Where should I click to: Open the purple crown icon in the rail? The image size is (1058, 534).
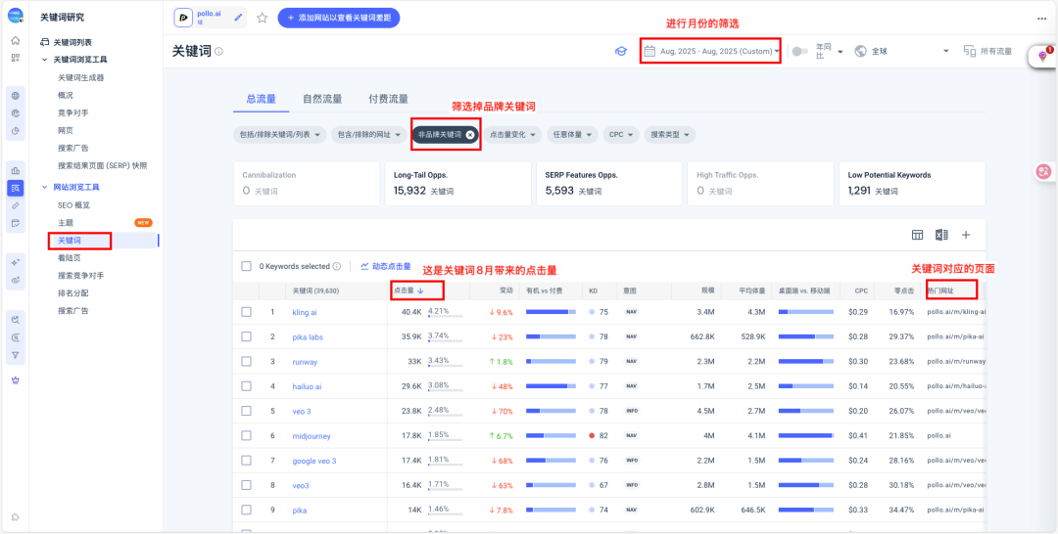point(16,380)
